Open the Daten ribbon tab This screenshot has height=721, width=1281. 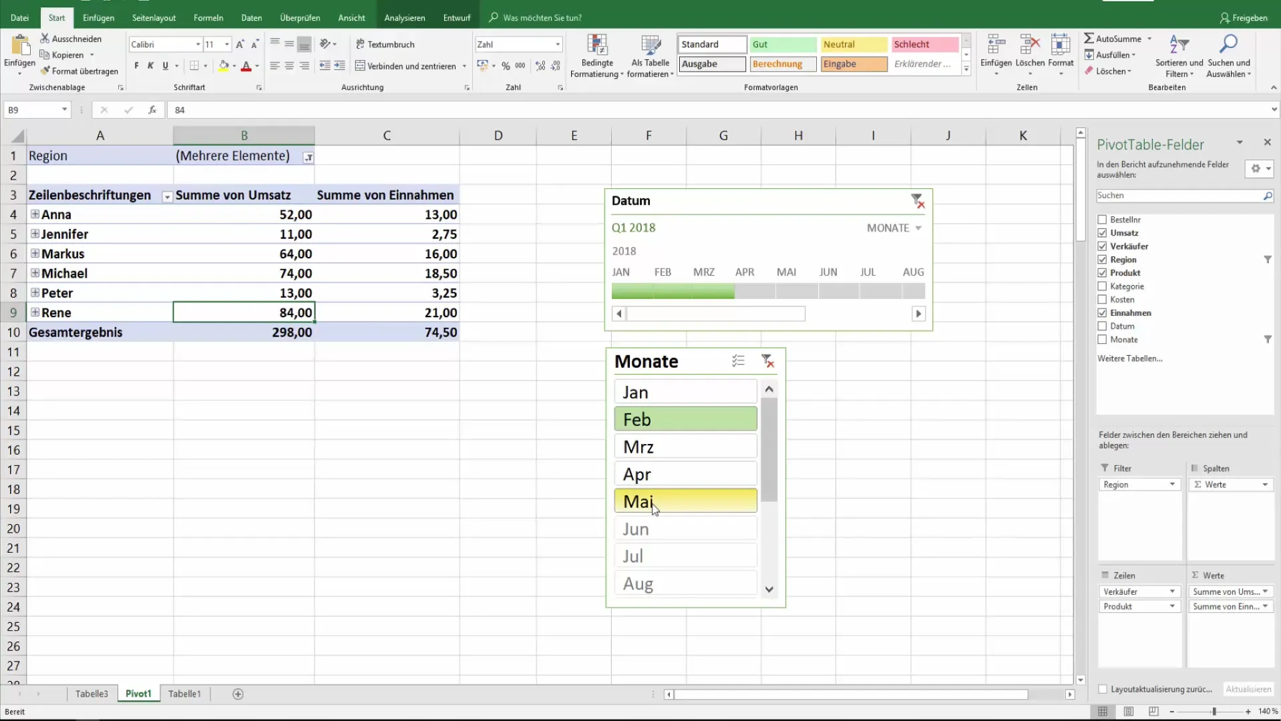tap(252, 18)
